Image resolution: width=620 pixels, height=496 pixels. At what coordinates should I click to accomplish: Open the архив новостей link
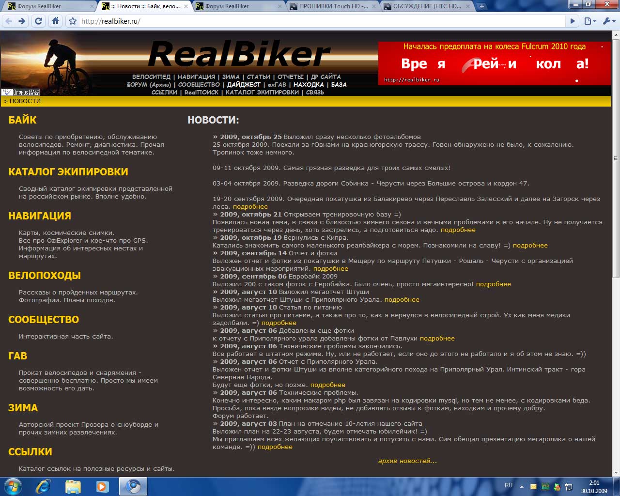click(407, 461)
